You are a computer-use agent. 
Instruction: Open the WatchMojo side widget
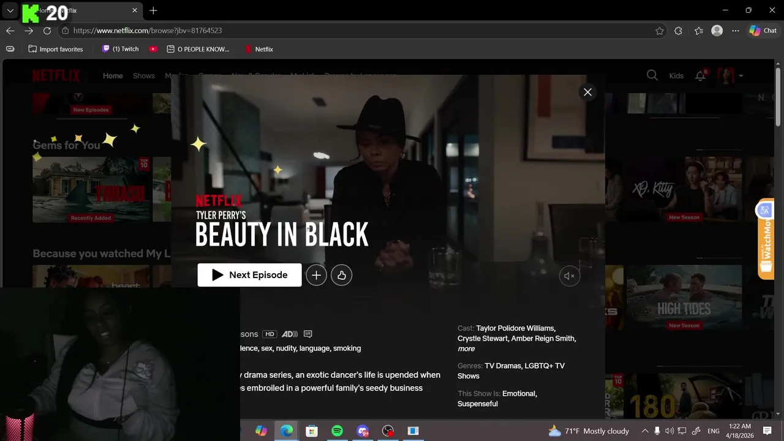(766, 239)
